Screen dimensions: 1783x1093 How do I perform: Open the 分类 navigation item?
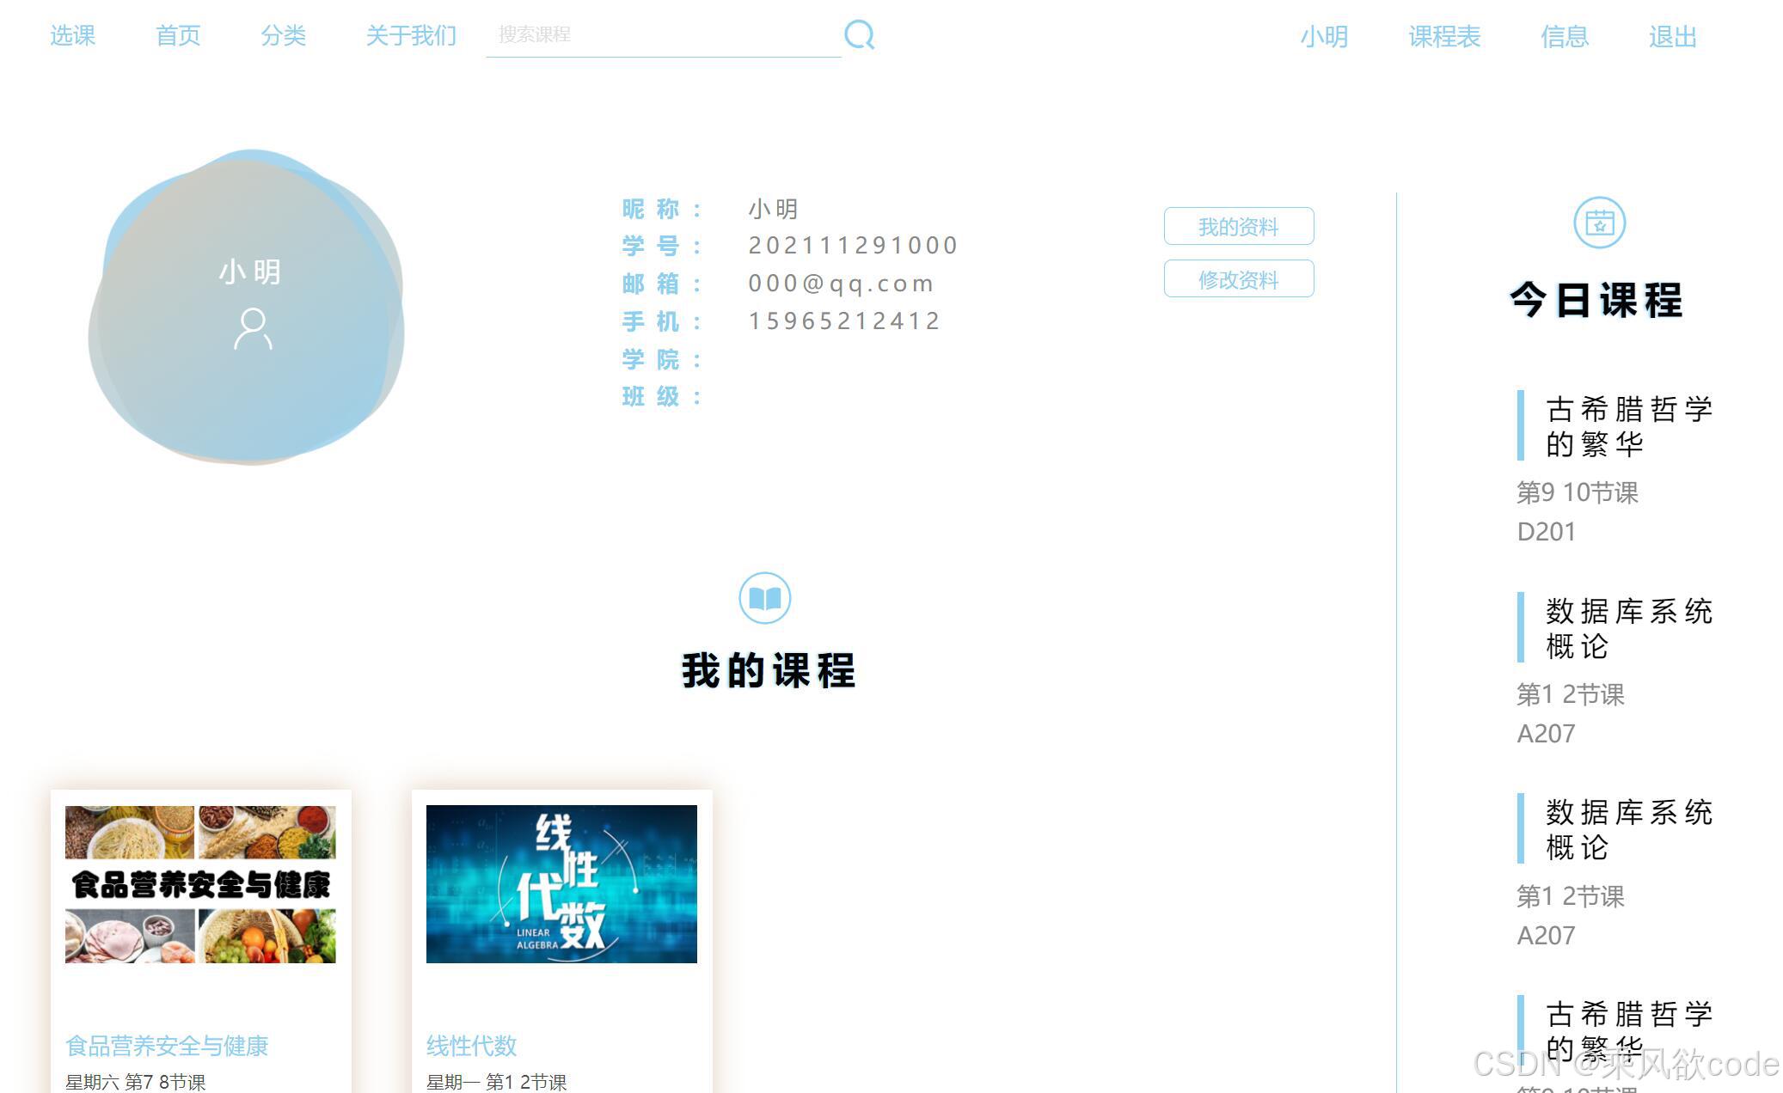pos(283,35)
